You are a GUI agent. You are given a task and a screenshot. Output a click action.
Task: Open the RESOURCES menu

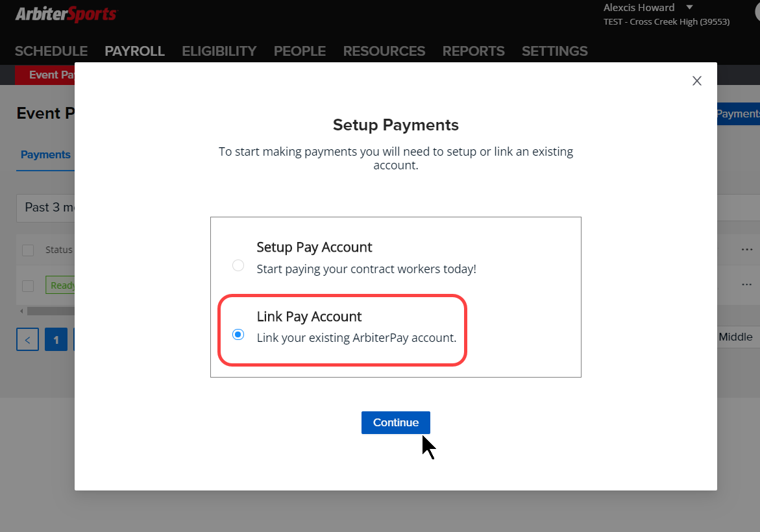click(x=384, y=51)
